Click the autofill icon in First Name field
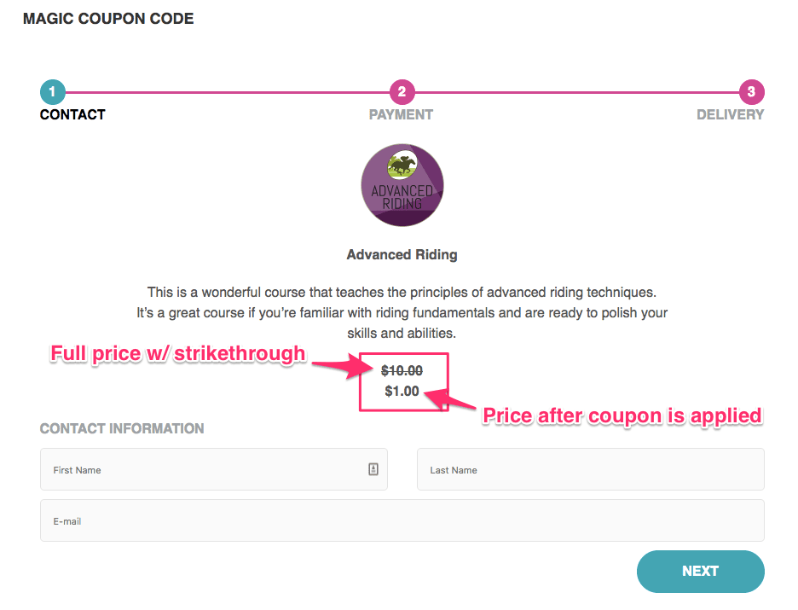Image resolution: width=798 pixels, height=610 pixels. click(373, 468)
